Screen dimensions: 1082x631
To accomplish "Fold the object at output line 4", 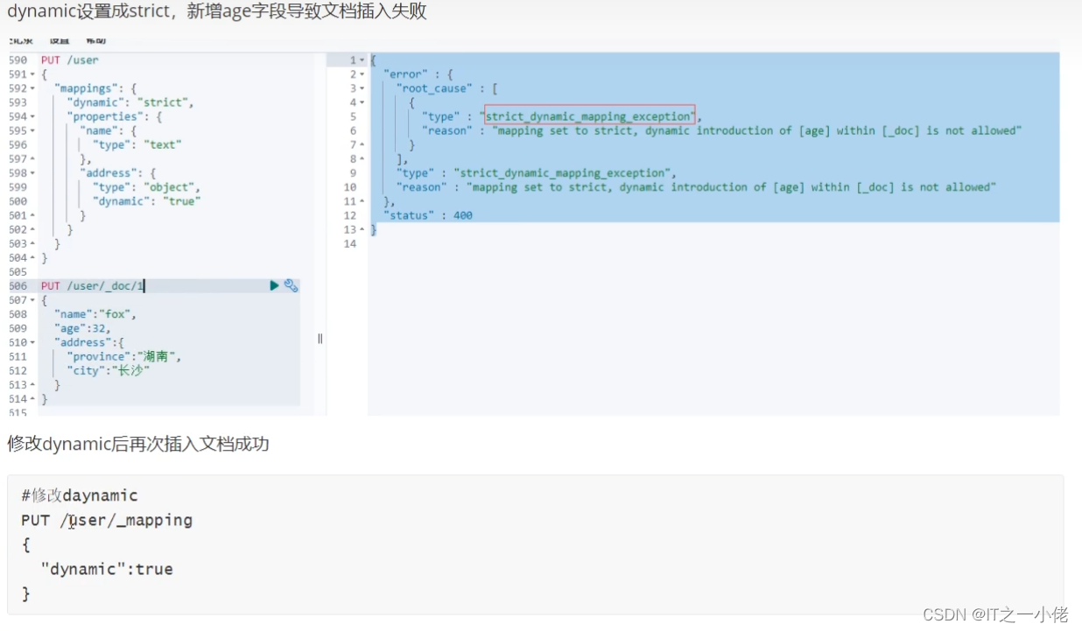I will coord(362,102).
